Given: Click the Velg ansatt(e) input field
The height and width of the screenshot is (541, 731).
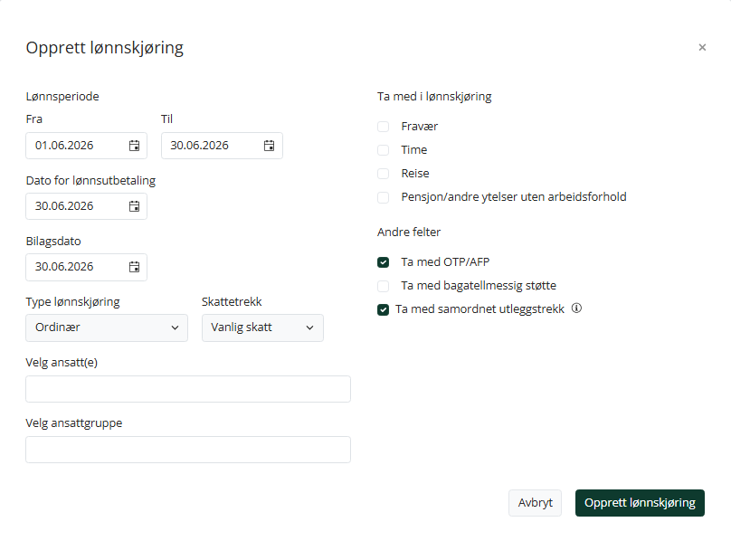Looking at the screenshot, I should pos(188,389).
